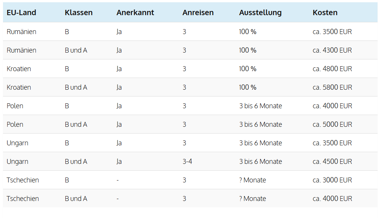Select the first Rumänien row label
Image resolution: width=384 pixels, height=218 pixels.
tap(21, 32)
